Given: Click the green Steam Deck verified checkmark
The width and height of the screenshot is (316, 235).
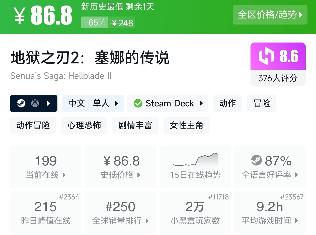Looking at the screenshot, I should point(138,103).
